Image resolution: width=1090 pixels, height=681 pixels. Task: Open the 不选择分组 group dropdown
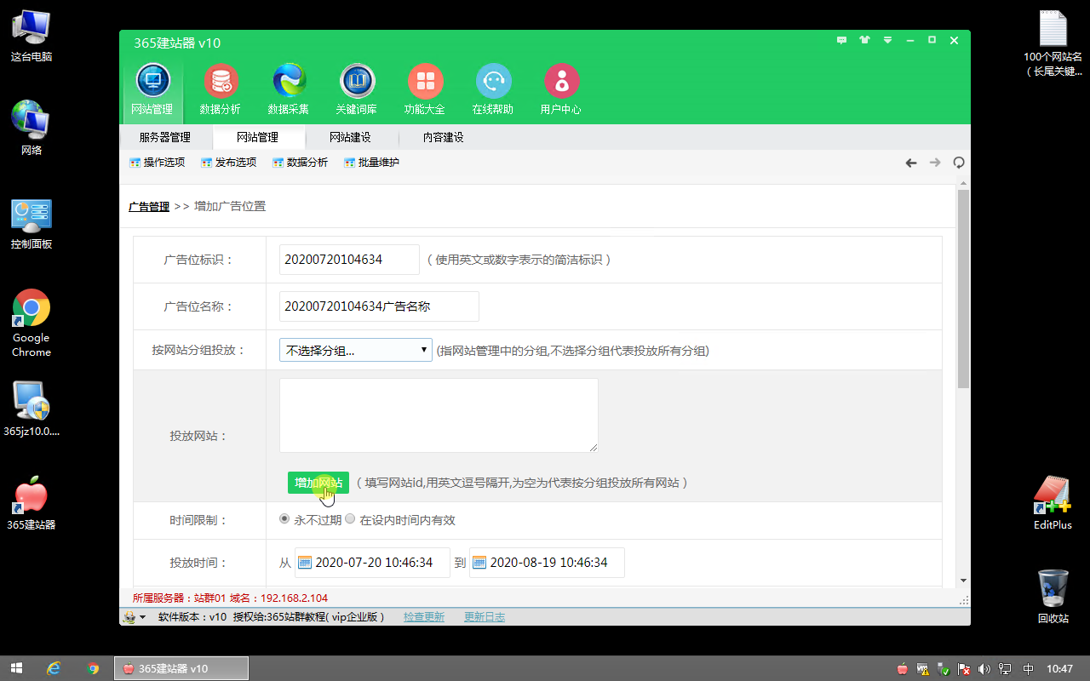tap(356, 350)
